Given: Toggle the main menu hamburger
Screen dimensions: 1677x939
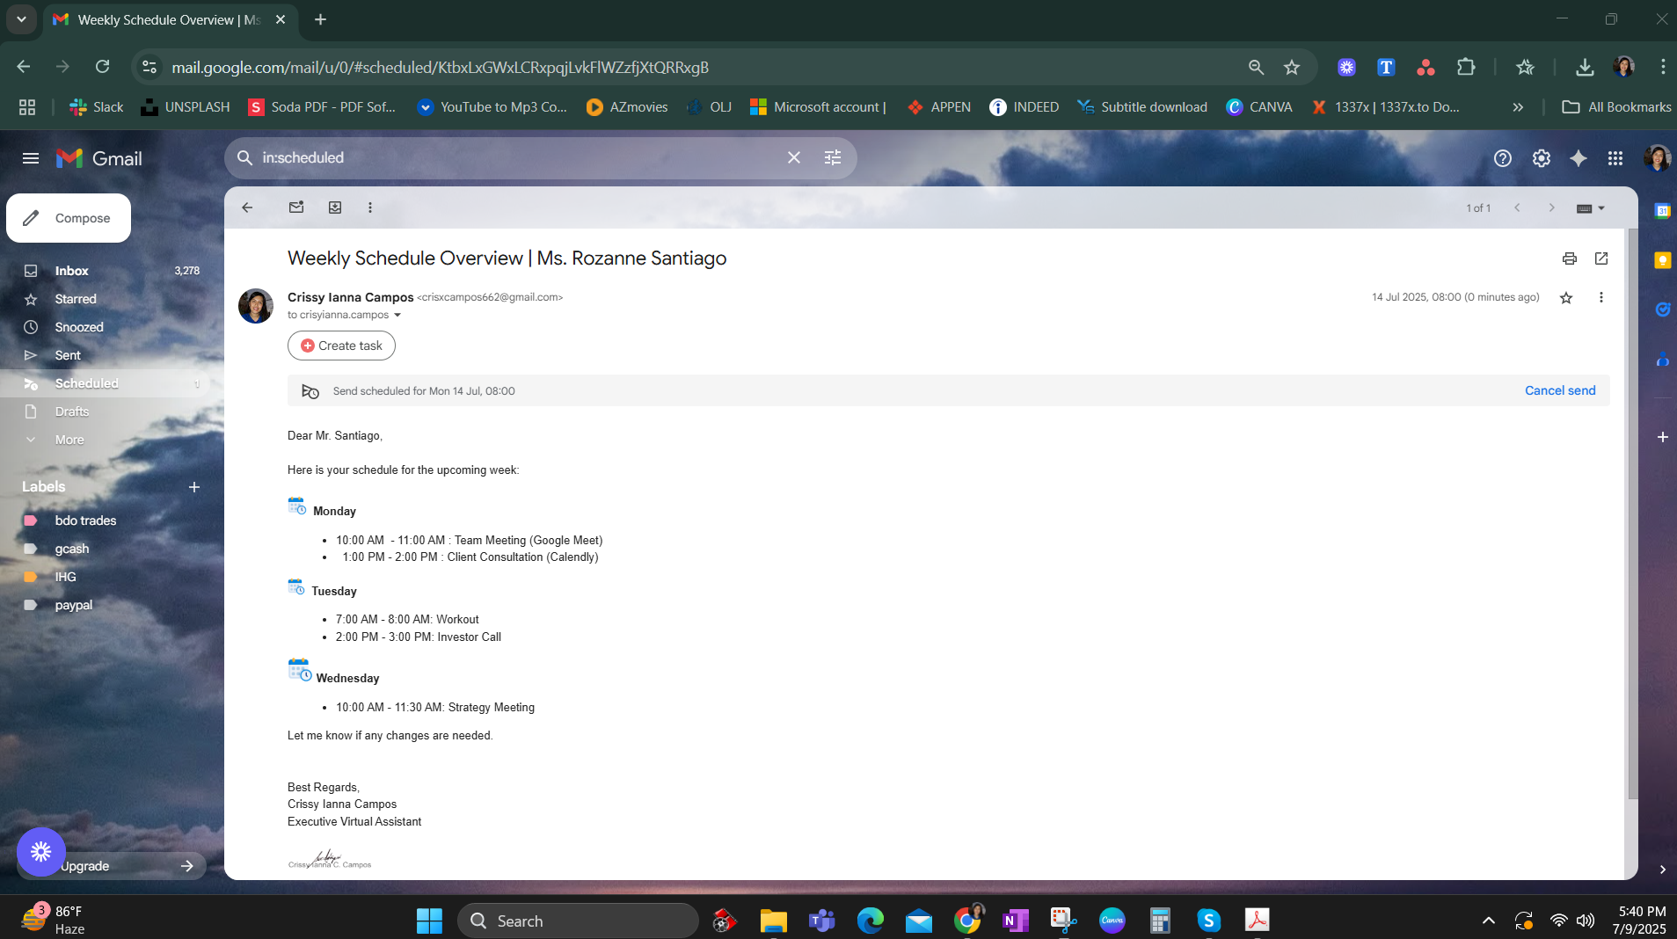Looking at the screenshot, I should pyautogui.click(x=31, y=158).
